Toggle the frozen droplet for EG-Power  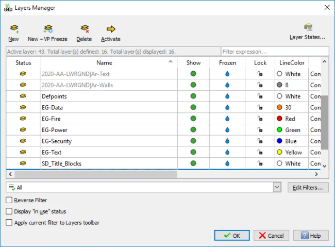pyautogui.click(x=227, y=130)
